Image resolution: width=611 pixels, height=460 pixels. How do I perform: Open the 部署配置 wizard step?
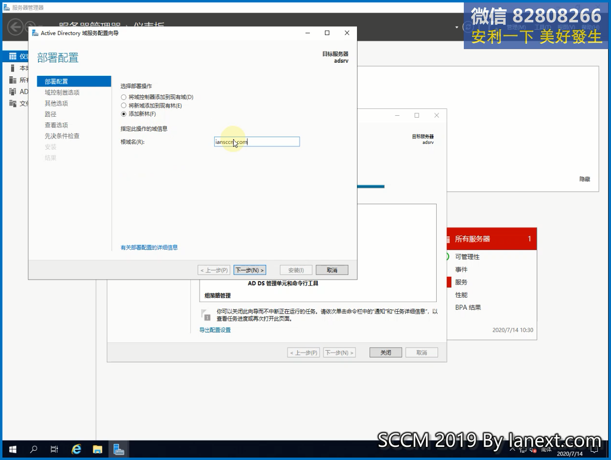74,81
